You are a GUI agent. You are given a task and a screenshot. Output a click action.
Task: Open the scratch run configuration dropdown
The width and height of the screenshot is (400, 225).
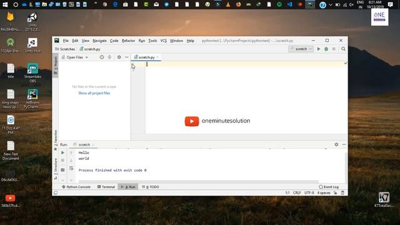tap(301, 49)
